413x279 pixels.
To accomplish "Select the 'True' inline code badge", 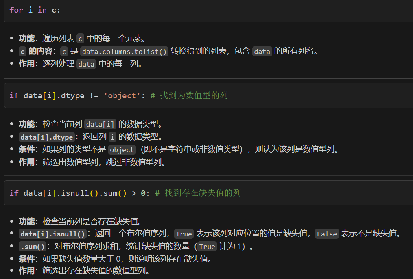I will [184, 234].
